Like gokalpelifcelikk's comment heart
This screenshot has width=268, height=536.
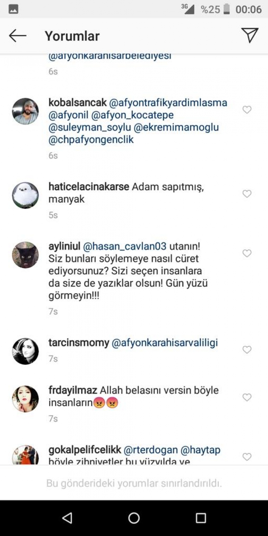pyautogui.click(x=247, y=457)
